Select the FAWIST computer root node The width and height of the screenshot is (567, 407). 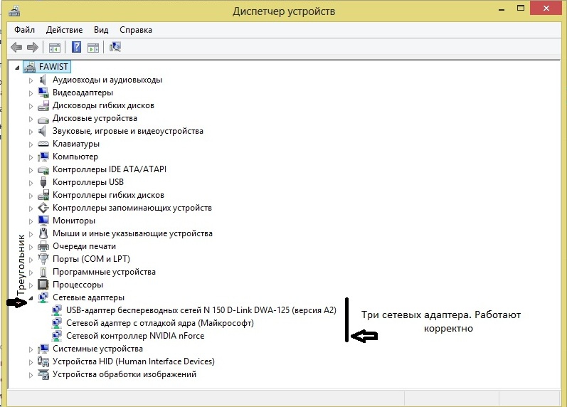(53, 67)
